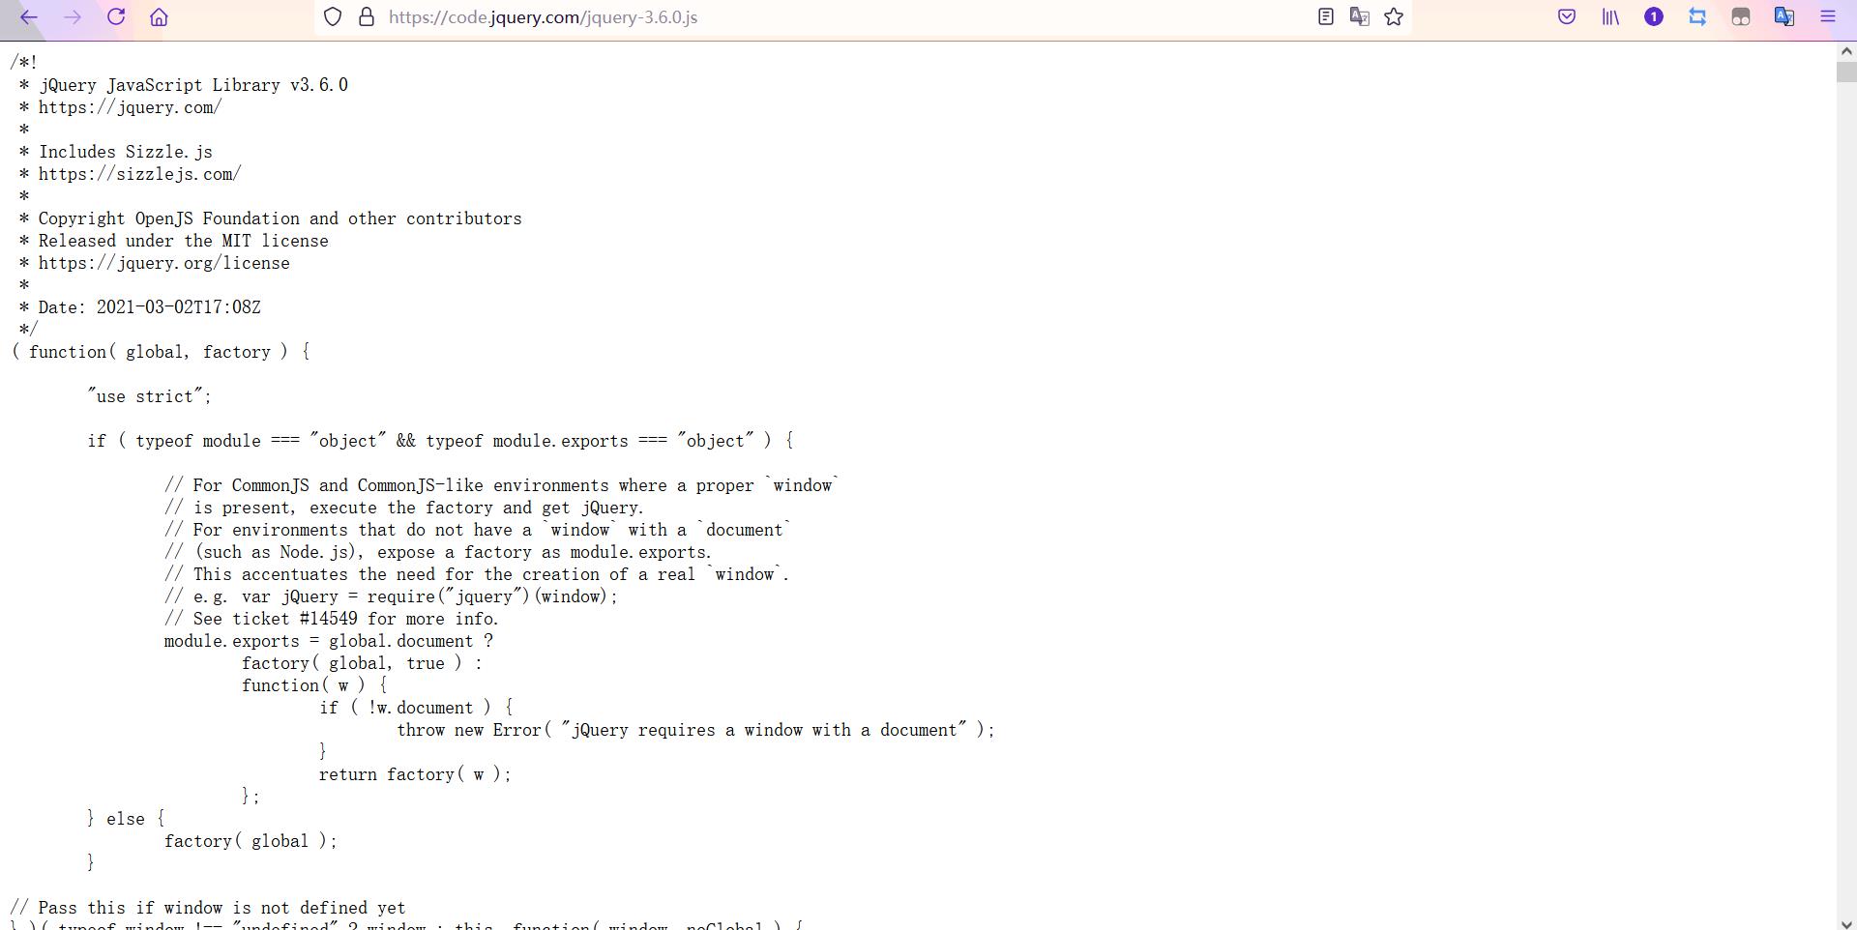This screenshot has height=930, width=1857.
Task: Click the "if ( typeof module" condition line
Action: pyautogui.click(x=440, y=441)
